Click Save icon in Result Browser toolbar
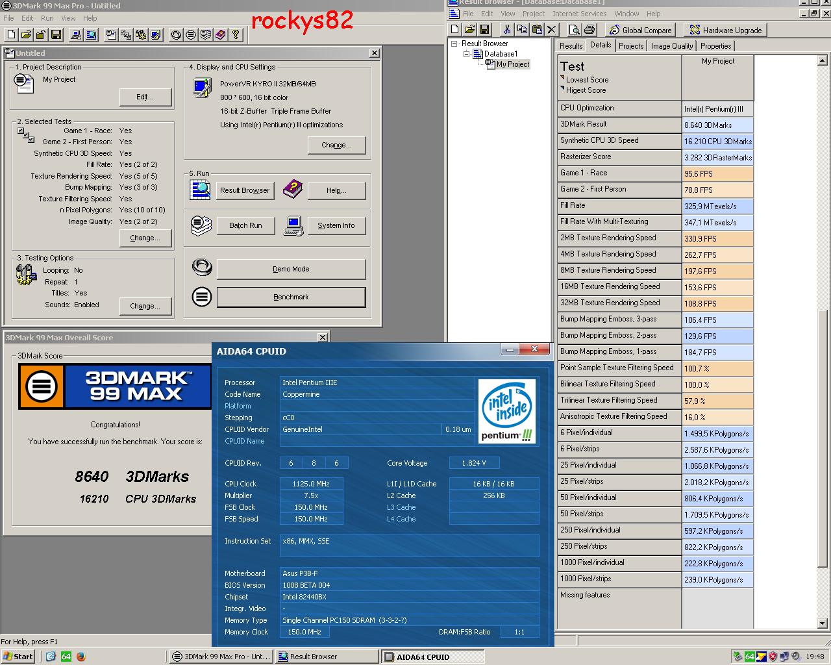The image size is (831, 665). (484, 29)
